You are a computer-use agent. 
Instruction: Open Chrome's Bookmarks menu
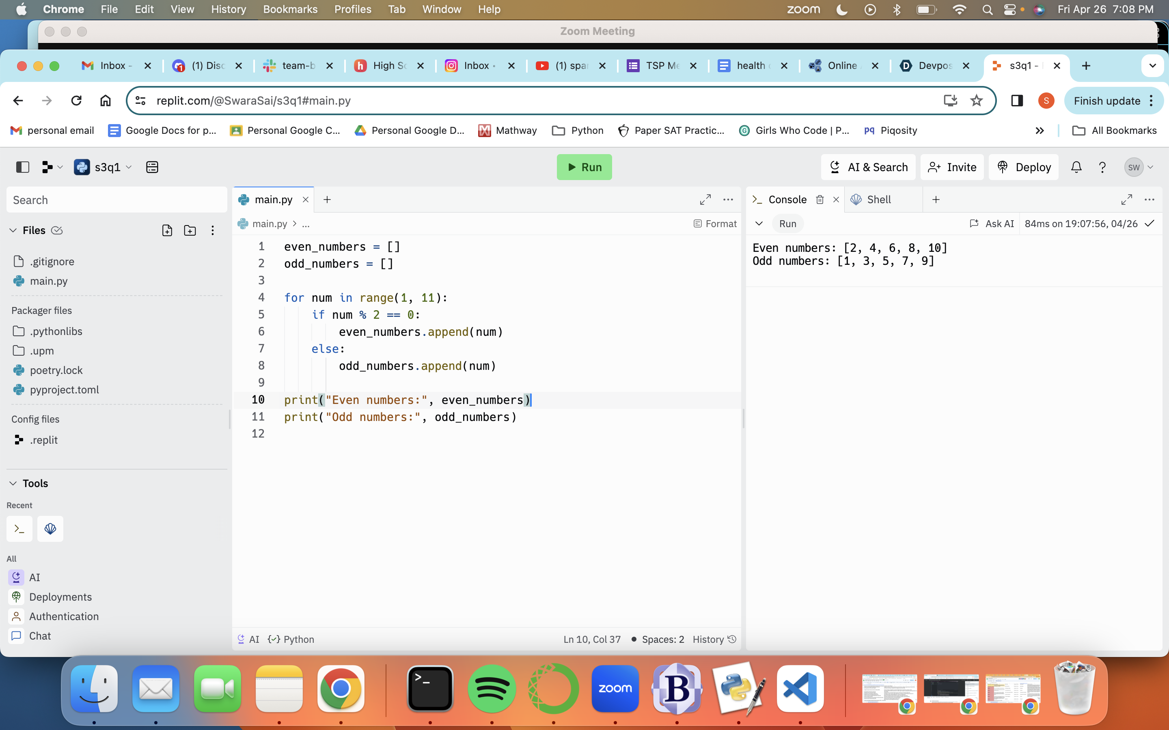coord(290,9)
